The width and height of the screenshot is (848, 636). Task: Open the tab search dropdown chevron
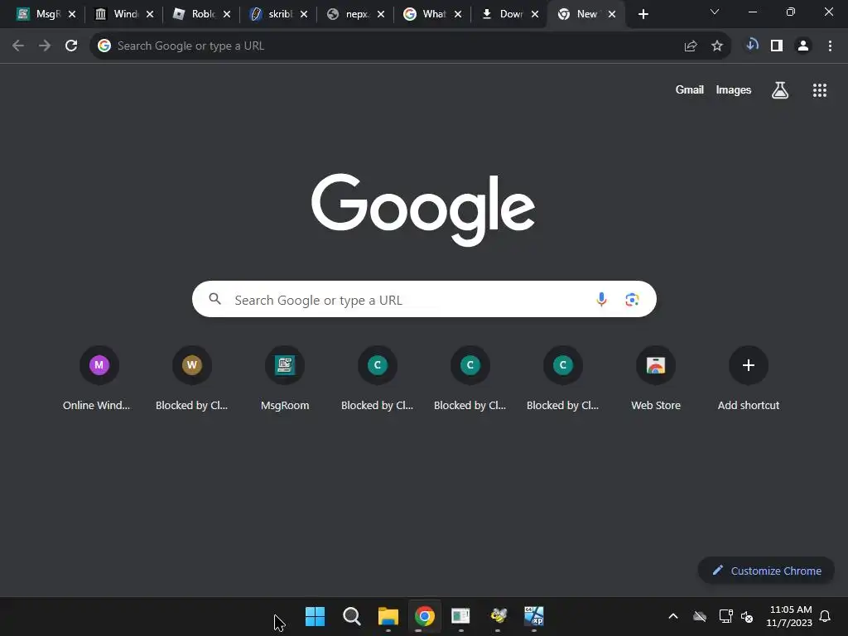715,12
